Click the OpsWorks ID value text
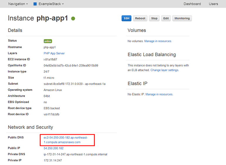Screen dimensions: 226x165 pyautogui.click(x=71, y=66)
